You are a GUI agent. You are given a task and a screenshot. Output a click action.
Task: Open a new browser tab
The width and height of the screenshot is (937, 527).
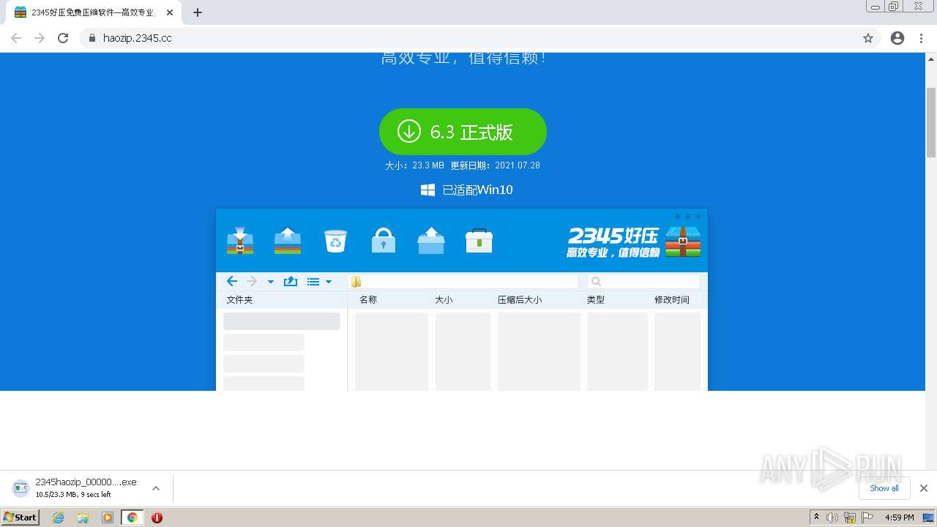[x=198, y=12]
